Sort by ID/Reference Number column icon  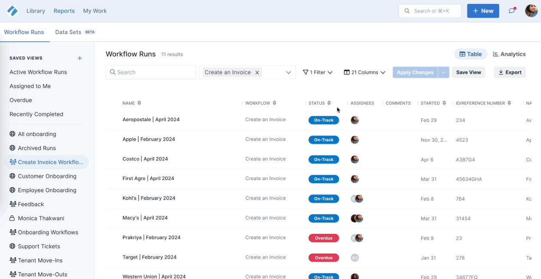pos(509,103)
